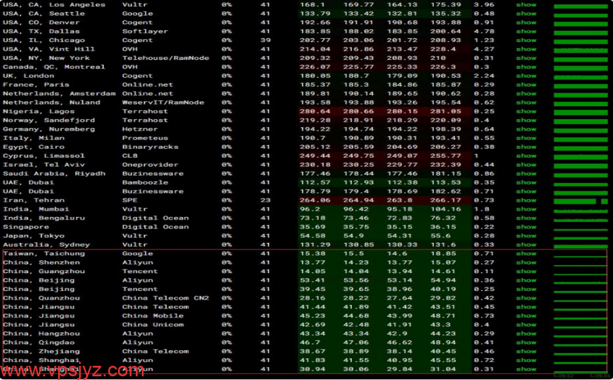Click 'show' for Netherlands, Amsterdam
This screenshot has height=380, width=613.
click(526, 93)
